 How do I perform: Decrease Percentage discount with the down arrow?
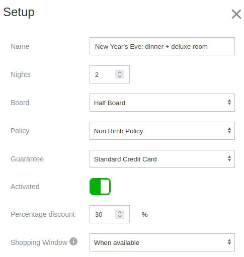120,216
